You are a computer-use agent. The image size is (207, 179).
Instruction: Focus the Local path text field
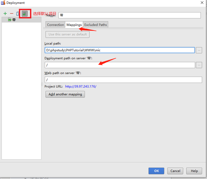pos(120,50)
